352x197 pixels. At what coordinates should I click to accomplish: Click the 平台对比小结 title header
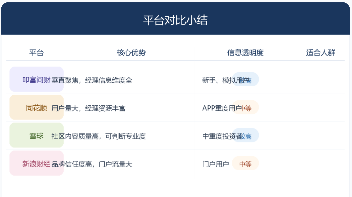click(175, 20)
